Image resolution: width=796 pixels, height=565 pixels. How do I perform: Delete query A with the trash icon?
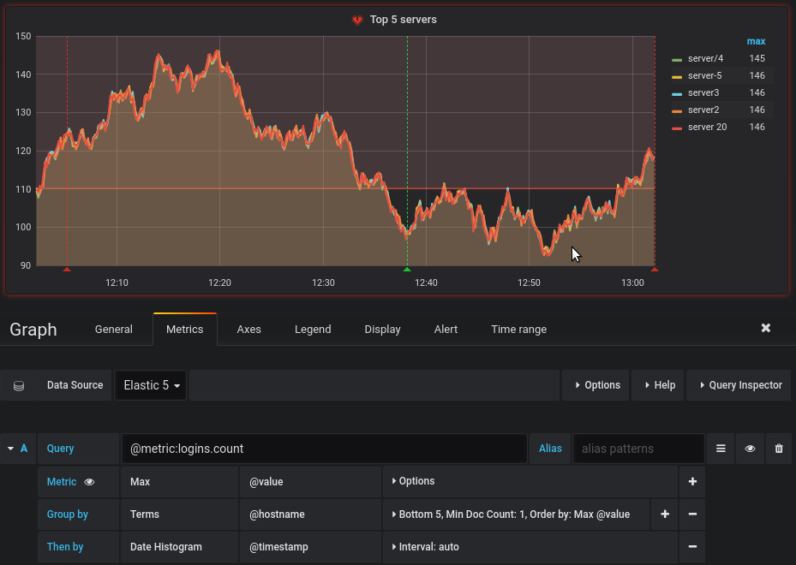point(778,449)
